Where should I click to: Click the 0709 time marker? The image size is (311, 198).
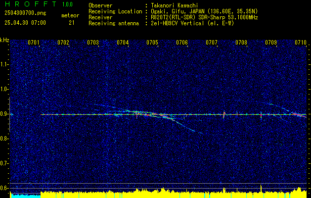[271, 42]
